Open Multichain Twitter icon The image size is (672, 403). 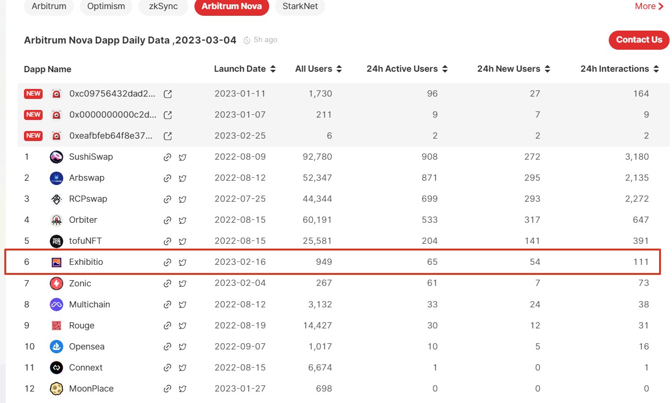[x=182, y=305]
